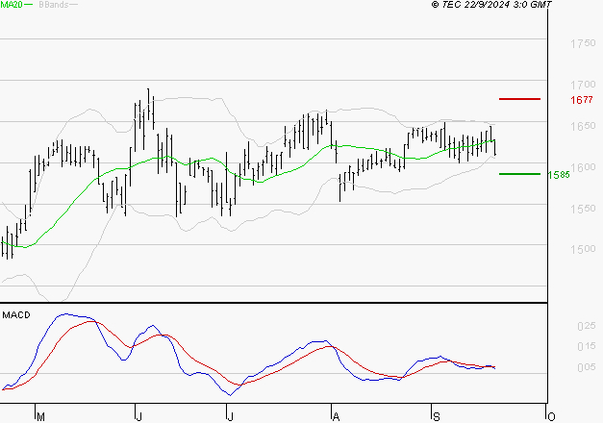
Task: Click the M month marker on time axis
Action: 40,417
